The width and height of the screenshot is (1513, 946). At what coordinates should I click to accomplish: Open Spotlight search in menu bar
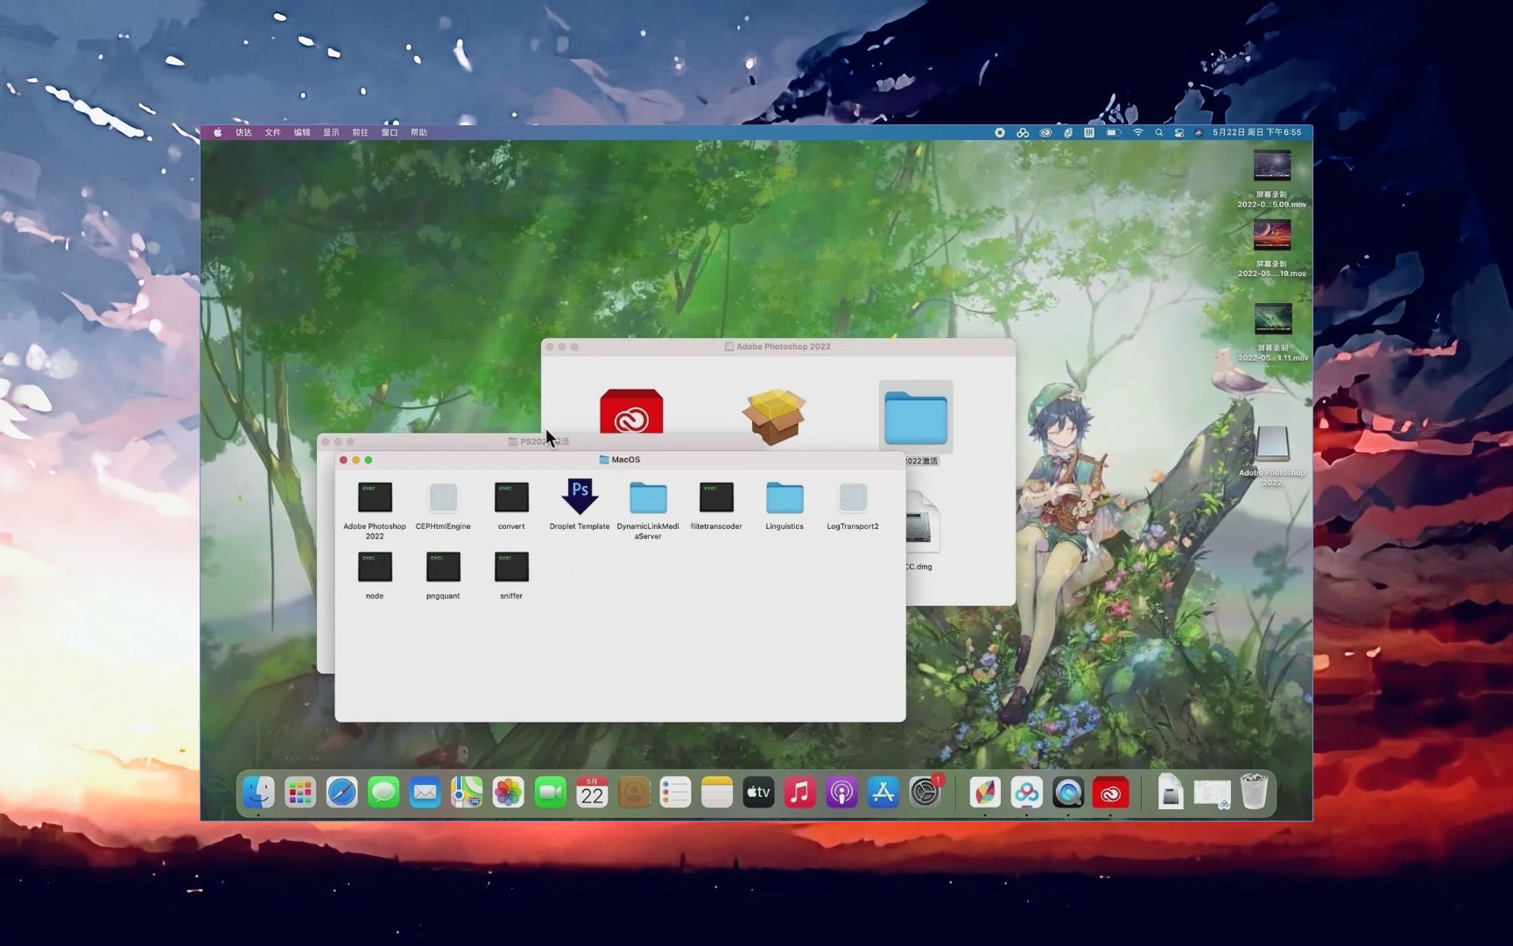click(1158, 132)
